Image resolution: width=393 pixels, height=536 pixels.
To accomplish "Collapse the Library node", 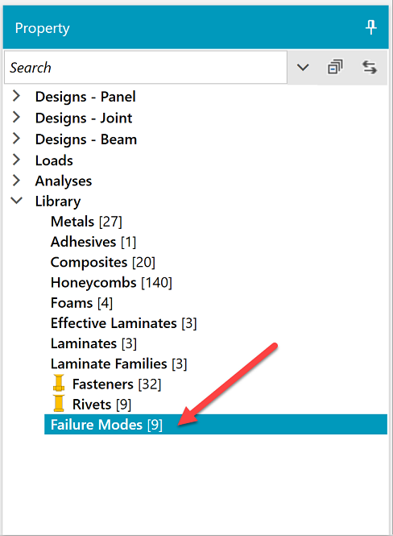I will tap(16, 201).
